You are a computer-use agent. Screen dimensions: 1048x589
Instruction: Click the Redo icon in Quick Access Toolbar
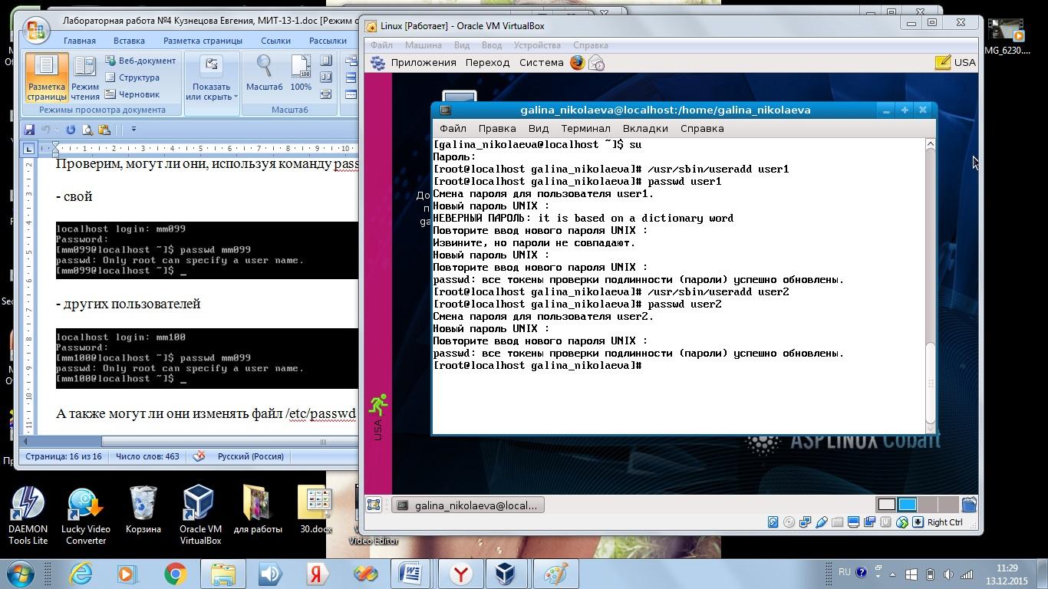pos(71,130)
